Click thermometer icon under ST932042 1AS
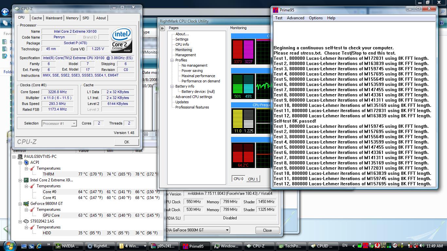This screenshot has width=447, height=251. [x=32, y=227]
